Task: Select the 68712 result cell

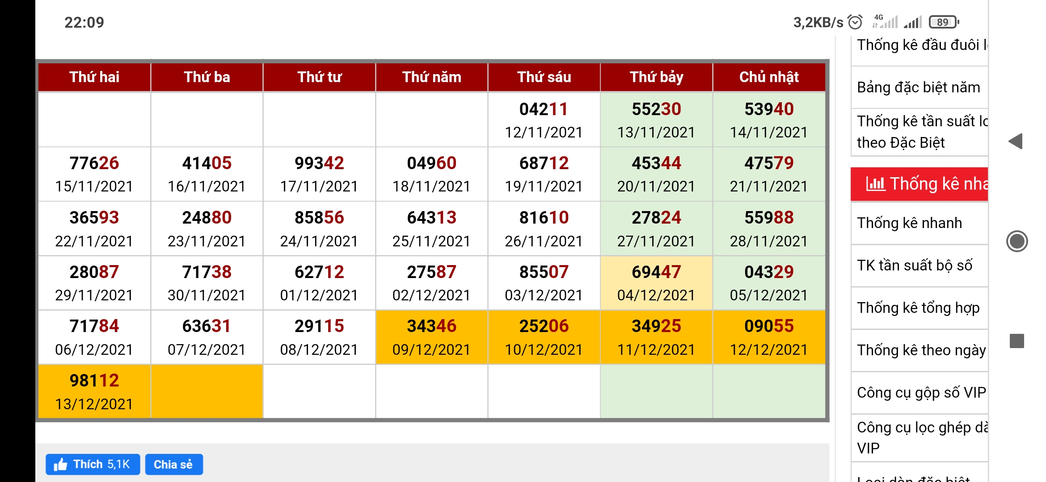Action: [x=544, y=174]
